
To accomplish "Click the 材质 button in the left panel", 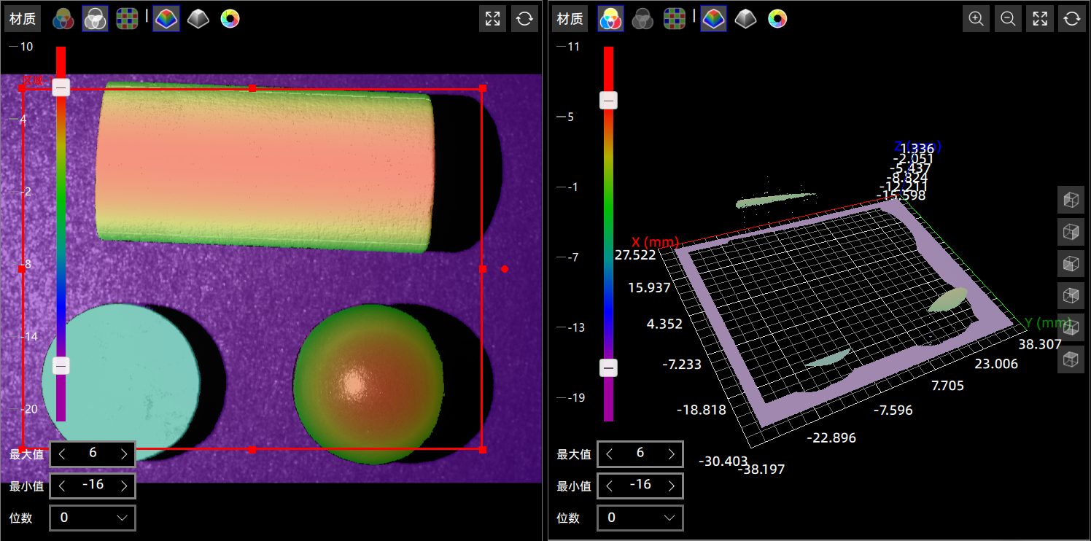I will [23, 19].
